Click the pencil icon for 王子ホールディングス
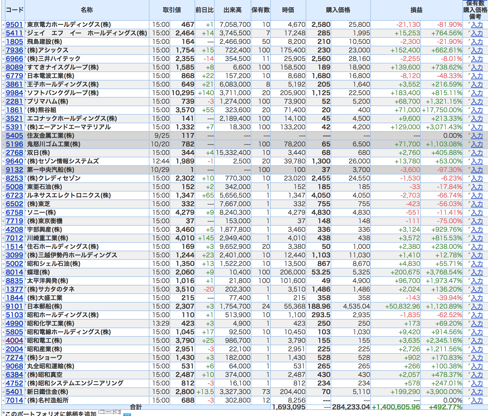 pyautogui.click(x=469, y=82)
